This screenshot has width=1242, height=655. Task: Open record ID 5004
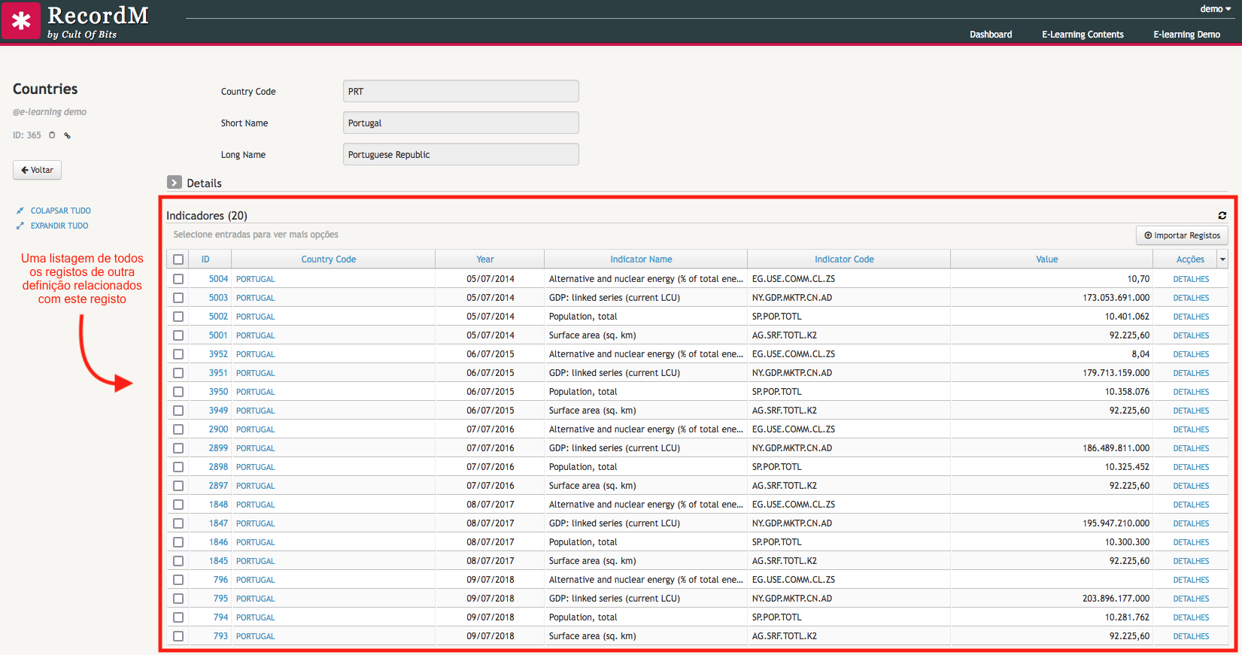click(218, 279)
